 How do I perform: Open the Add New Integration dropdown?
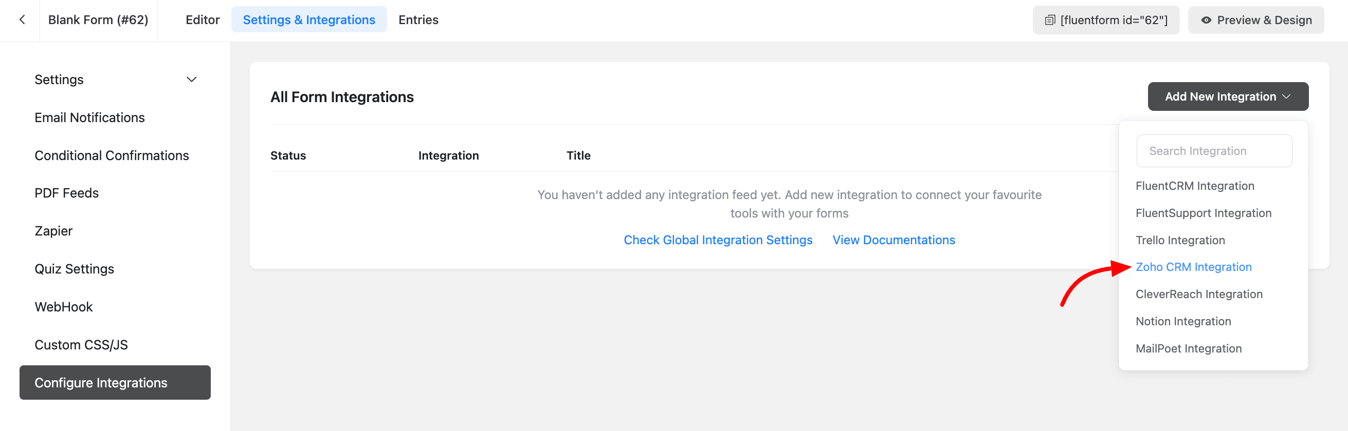(x=1227, y=96)
